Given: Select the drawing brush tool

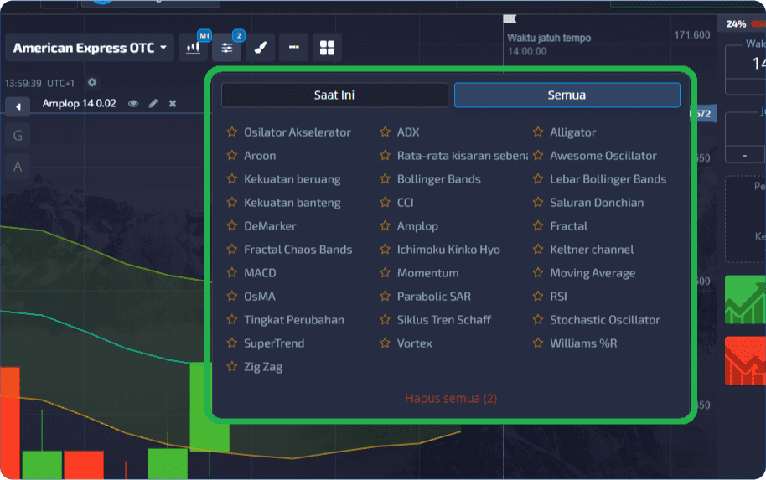Looking at the screenshot, I should (261, 48).
